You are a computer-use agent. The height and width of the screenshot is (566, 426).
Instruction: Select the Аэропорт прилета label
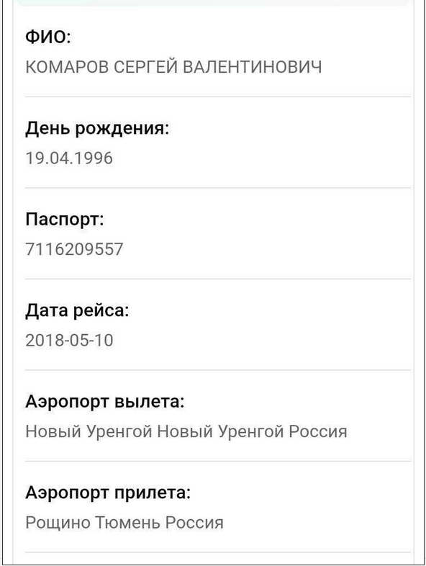point(108,493)
